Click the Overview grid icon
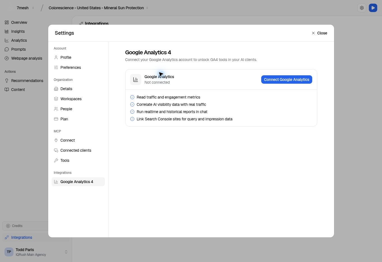 point(7,22)
